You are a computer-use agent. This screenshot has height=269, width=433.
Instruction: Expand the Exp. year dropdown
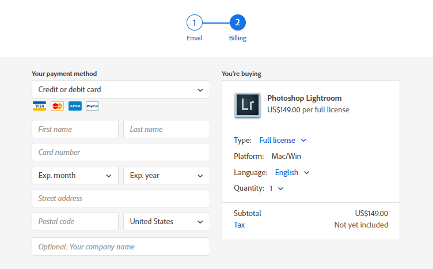(x=166, y=175)
